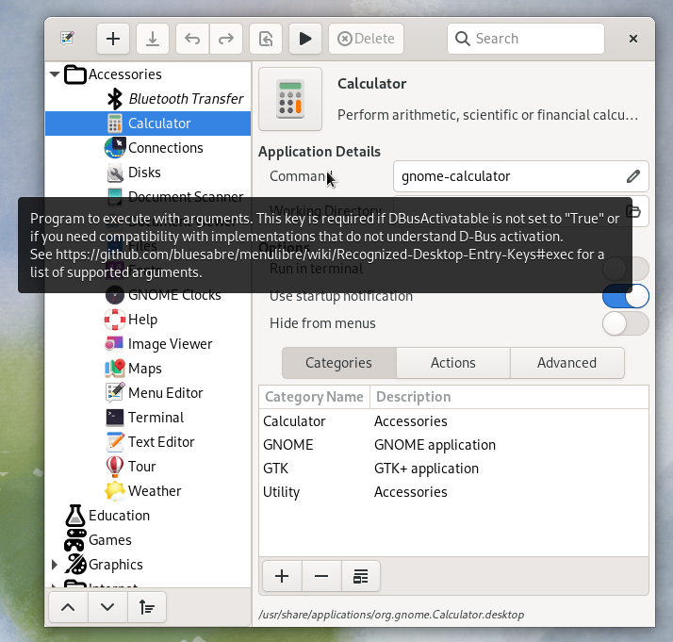
Task: Turn off Use startup notification switch
Action: pyautogui.click(x=625, y=296)
